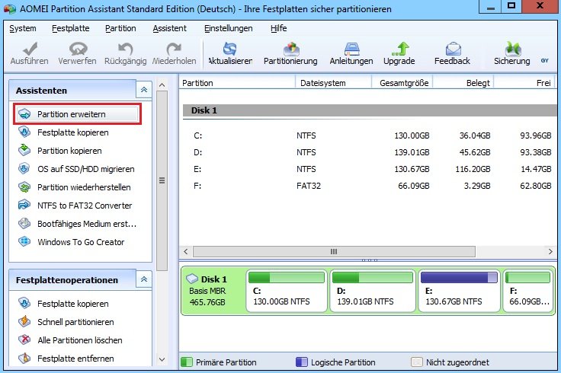
Task: Sort by Dateisystem column header
Action: [x=333, y=83]
